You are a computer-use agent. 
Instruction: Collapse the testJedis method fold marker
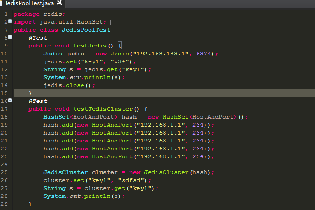click(10, 37)
